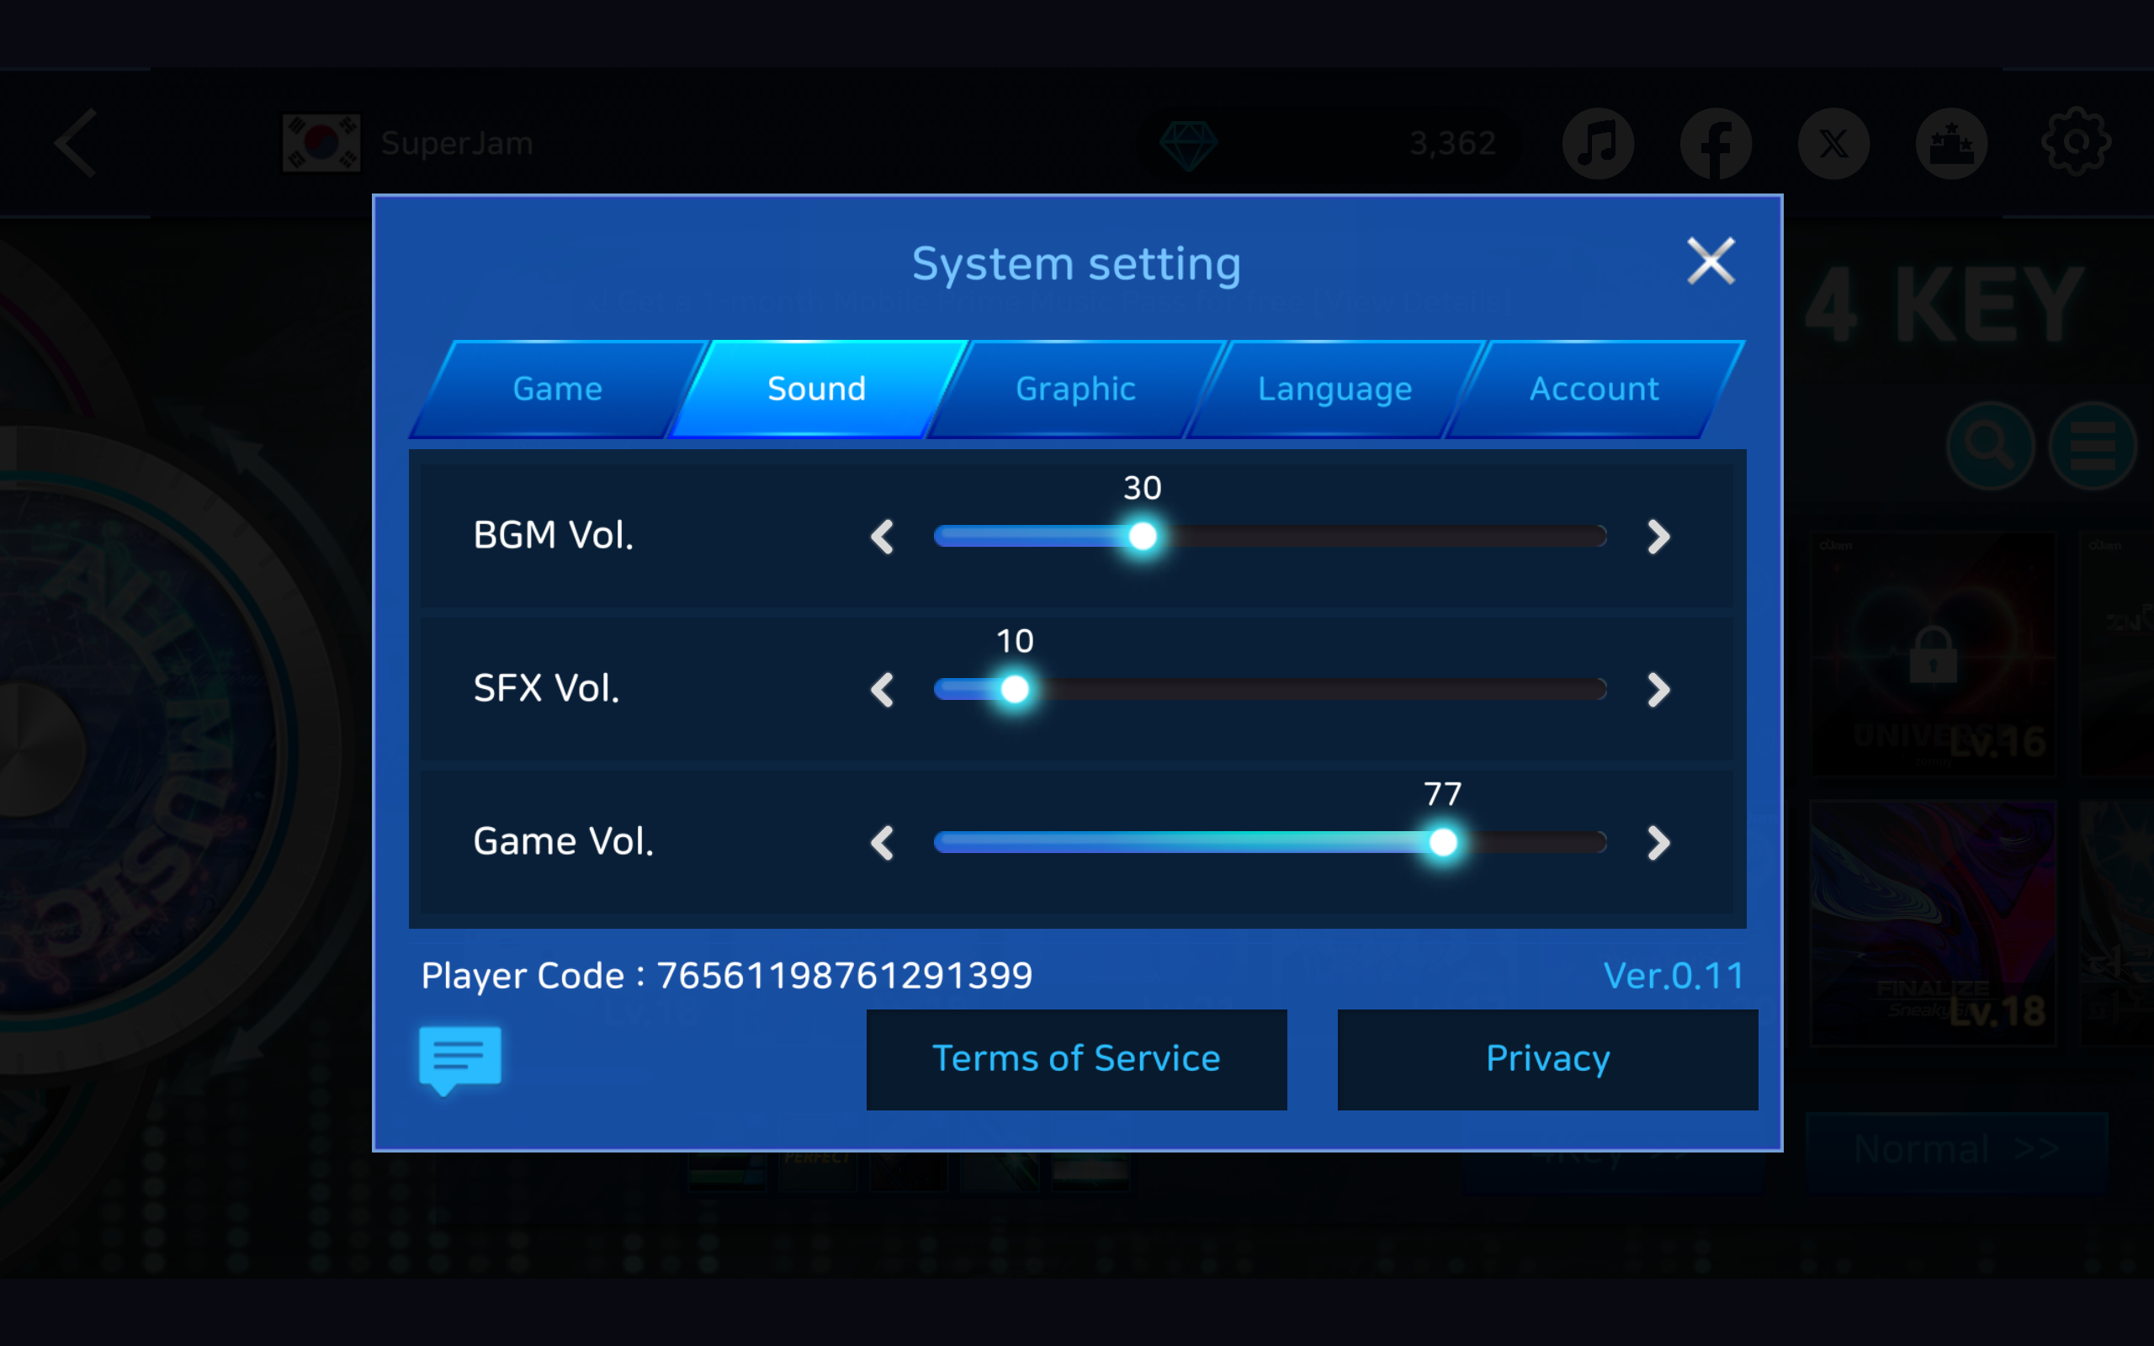Click the Korean flag profile icon
This screenshot has width=2154, height=1346.
[321, 142]
